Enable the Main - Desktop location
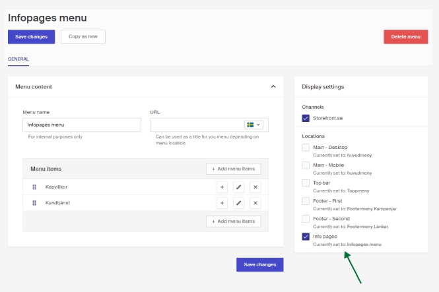439x292 pixels. pos(306,147)
